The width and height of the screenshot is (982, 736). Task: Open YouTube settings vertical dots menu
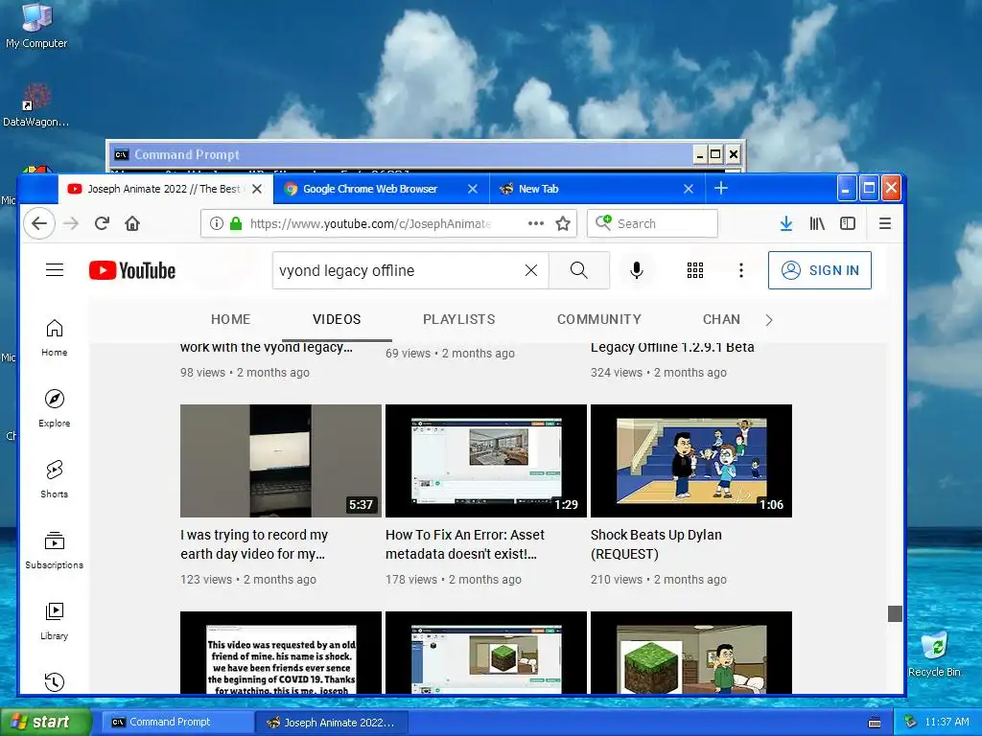coord(741,270)
